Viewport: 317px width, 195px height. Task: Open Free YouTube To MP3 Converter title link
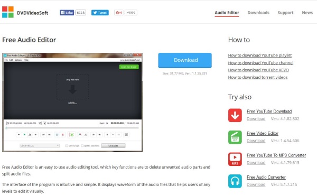tap(276, 155)
